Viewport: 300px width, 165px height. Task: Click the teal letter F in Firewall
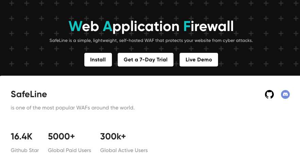(x=187, y=27)
